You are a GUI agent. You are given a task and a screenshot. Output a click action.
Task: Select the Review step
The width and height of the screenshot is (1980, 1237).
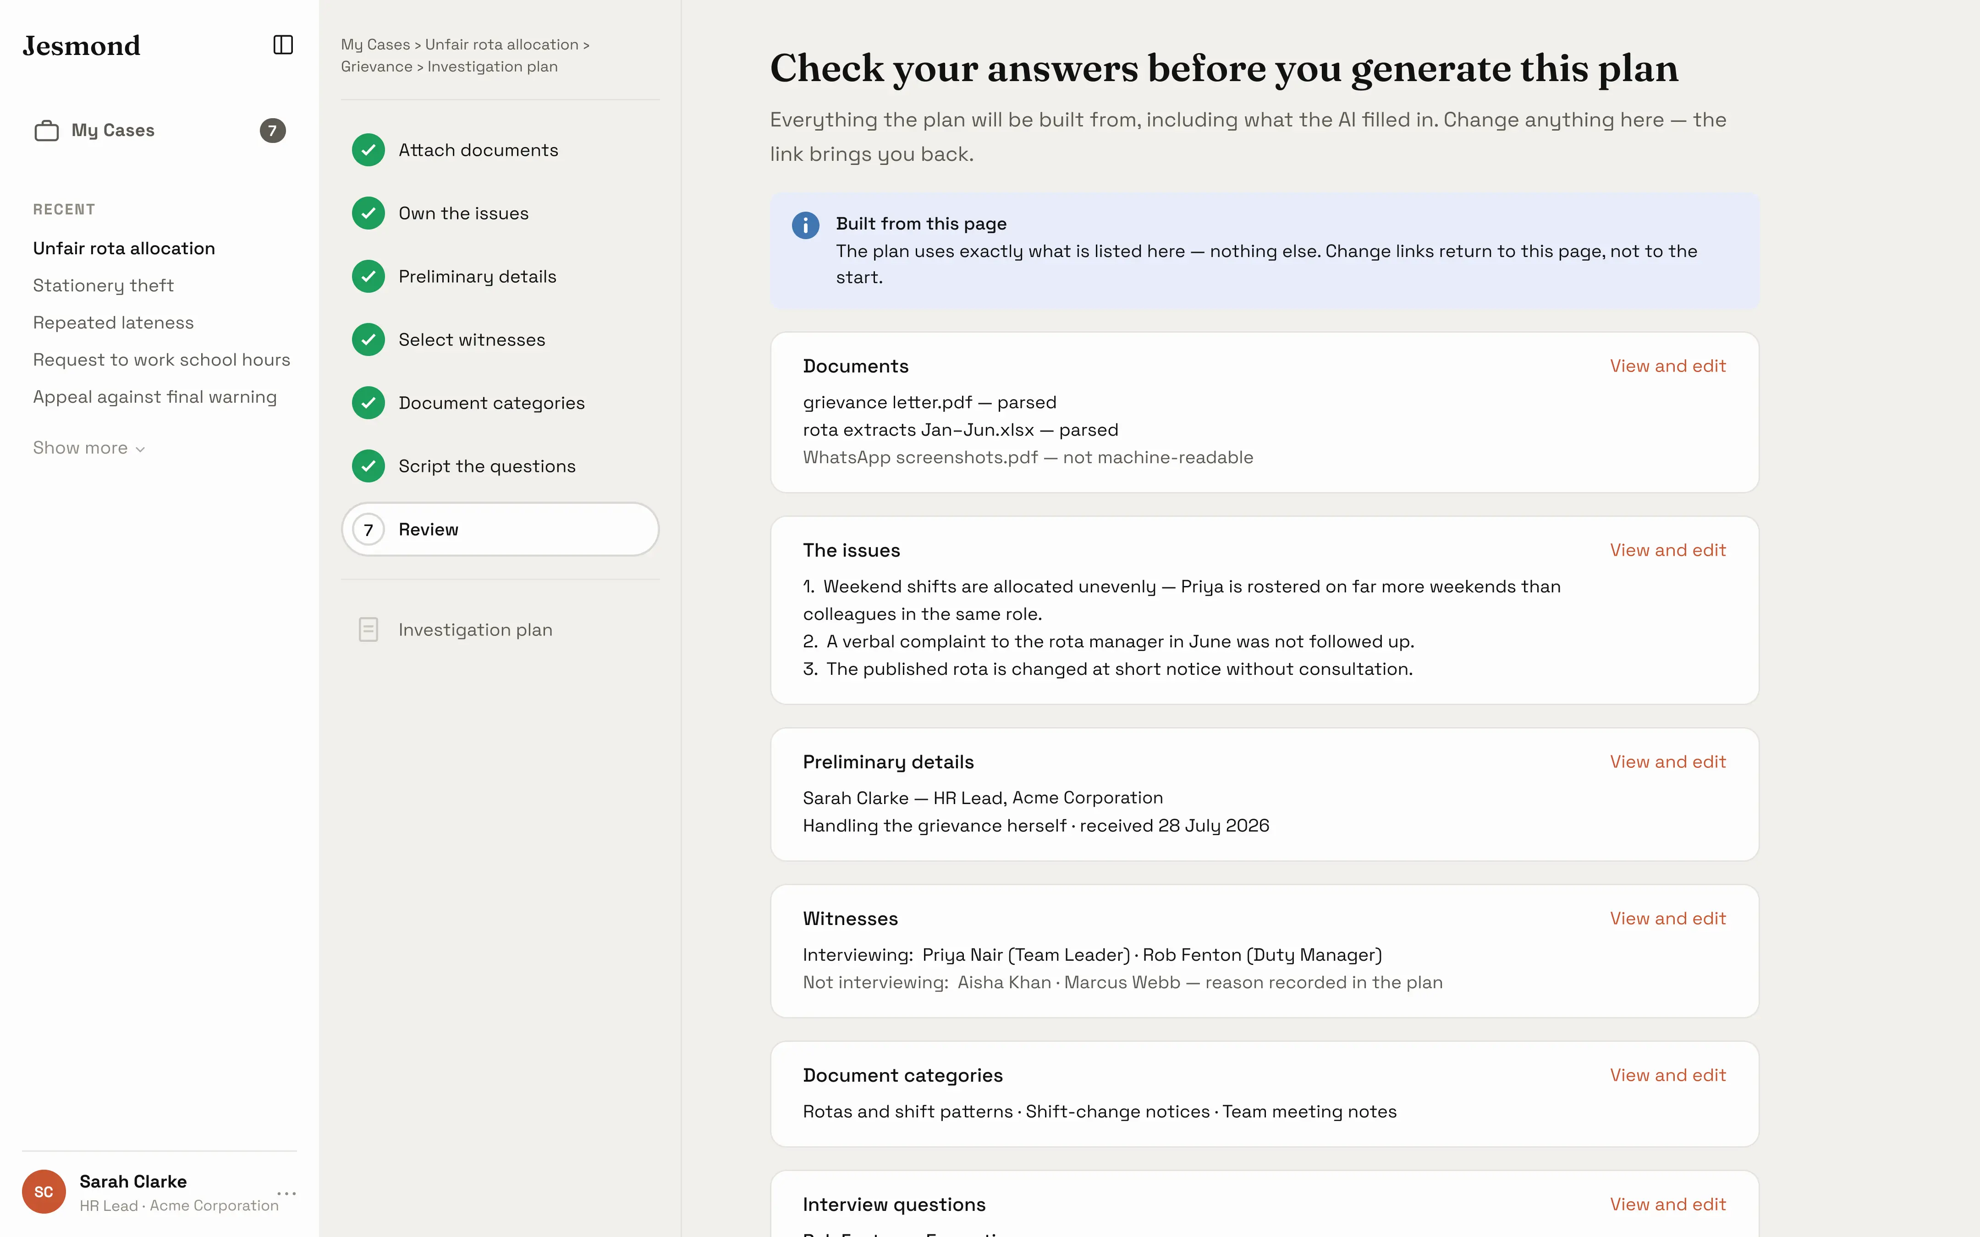click(500, 529)
